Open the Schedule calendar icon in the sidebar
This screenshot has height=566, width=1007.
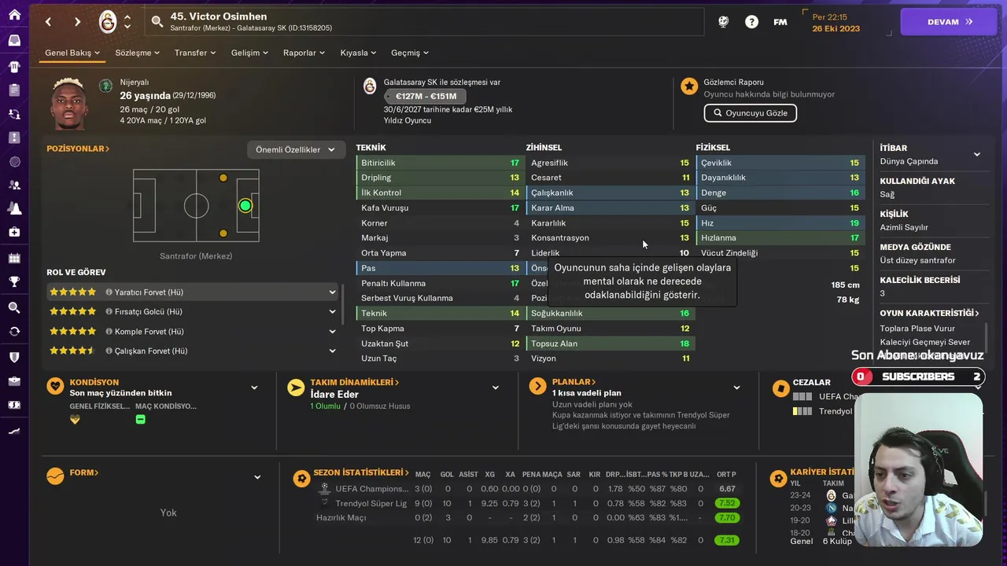click(14, 257)
